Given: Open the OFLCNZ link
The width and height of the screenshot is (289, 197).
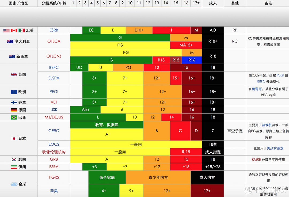Looking at the screenshot, I should (54, 56).
